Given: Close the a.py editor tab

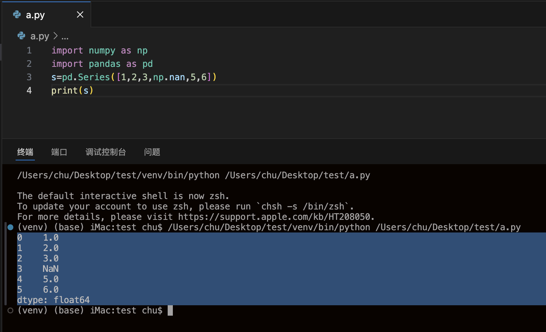Looking at the screenshot, I should click(80, 14).
